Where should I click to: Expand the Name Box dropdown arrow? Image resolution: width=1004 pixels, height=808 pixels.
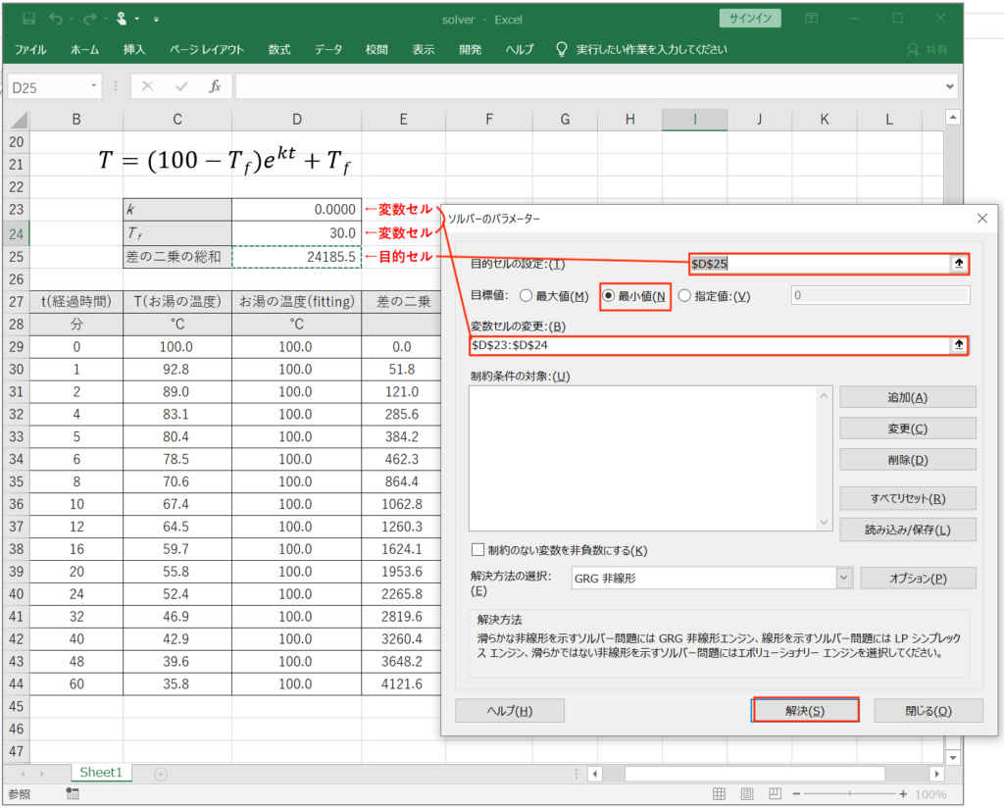[x=94, y=87]
